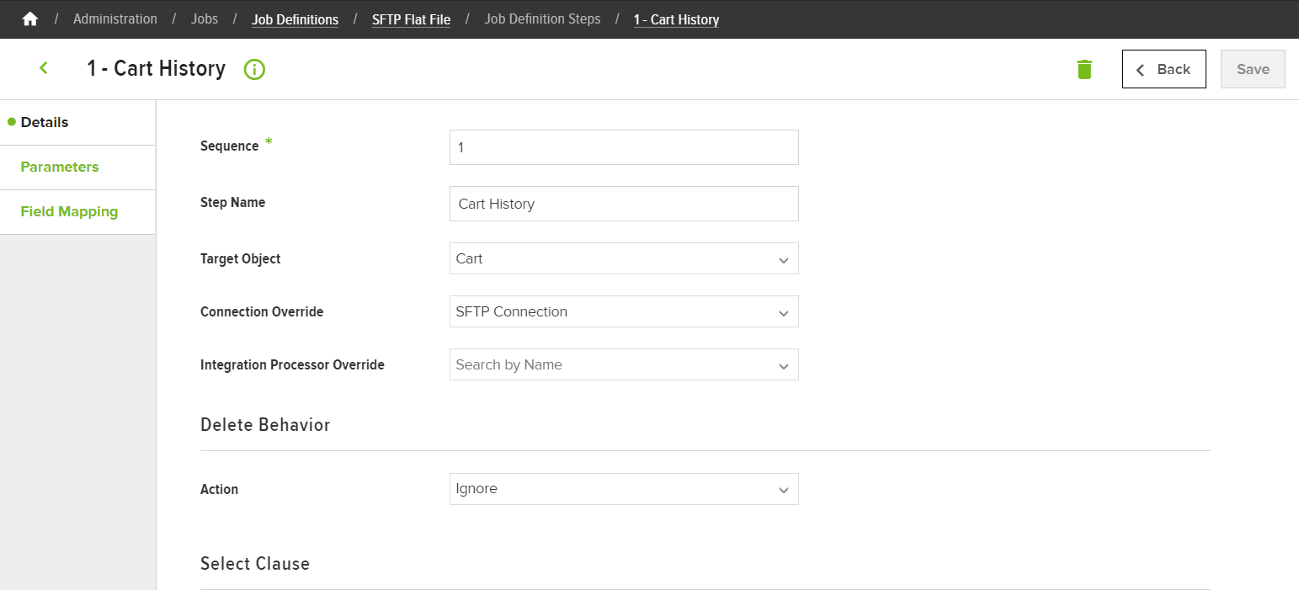The width and height of the screenshot is (1299, 590).
Task: Open info icon next to Cart History
Action: click(x=254, y=69)
